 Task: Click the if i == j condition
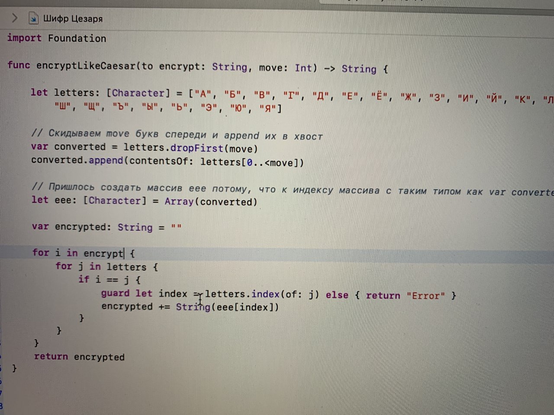tap(109, 280)
